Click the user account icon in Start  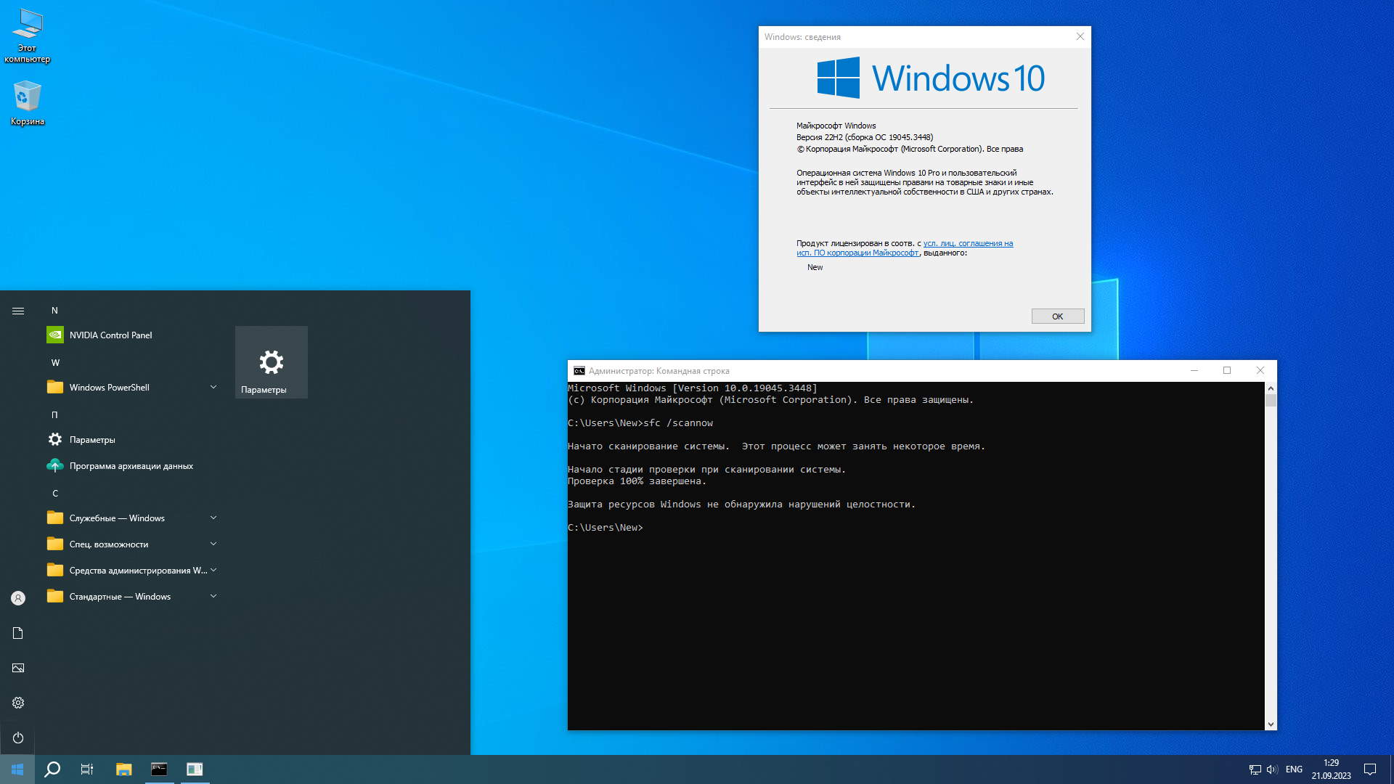tap(18, 598)
